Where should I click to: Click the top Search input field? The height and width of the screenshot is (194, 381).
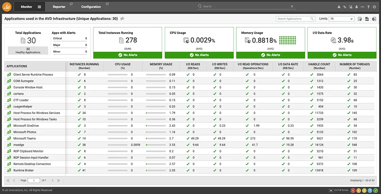pos(246,6)
